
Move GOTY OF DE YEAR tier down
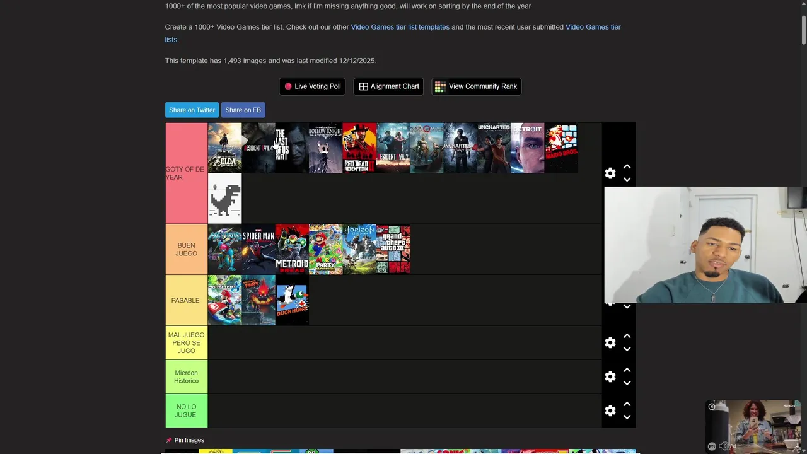[627, 179]
